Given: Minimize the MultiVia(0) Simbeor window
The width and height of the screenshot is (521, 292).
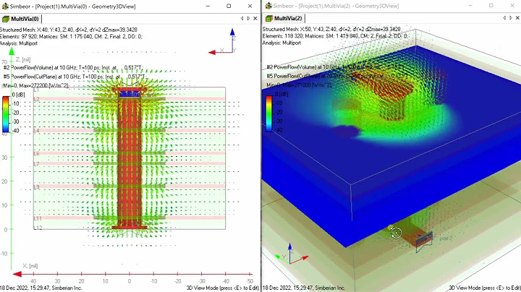Looking at the screenshot, I should click(208, 6).
